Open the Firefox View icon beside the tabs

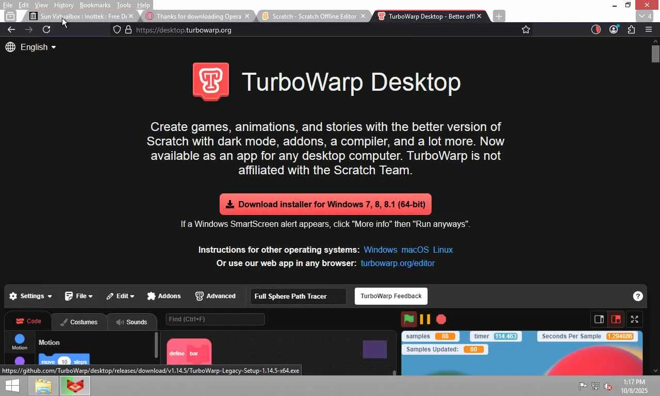click(10, 16)
